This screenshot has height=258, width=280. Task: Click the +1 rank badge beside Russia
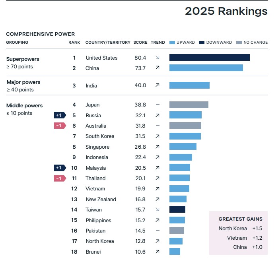point(60,115)
